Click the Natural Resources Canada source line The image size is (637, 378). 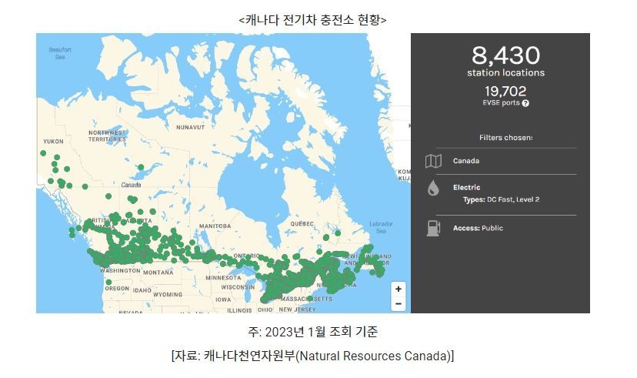(313, 356)
